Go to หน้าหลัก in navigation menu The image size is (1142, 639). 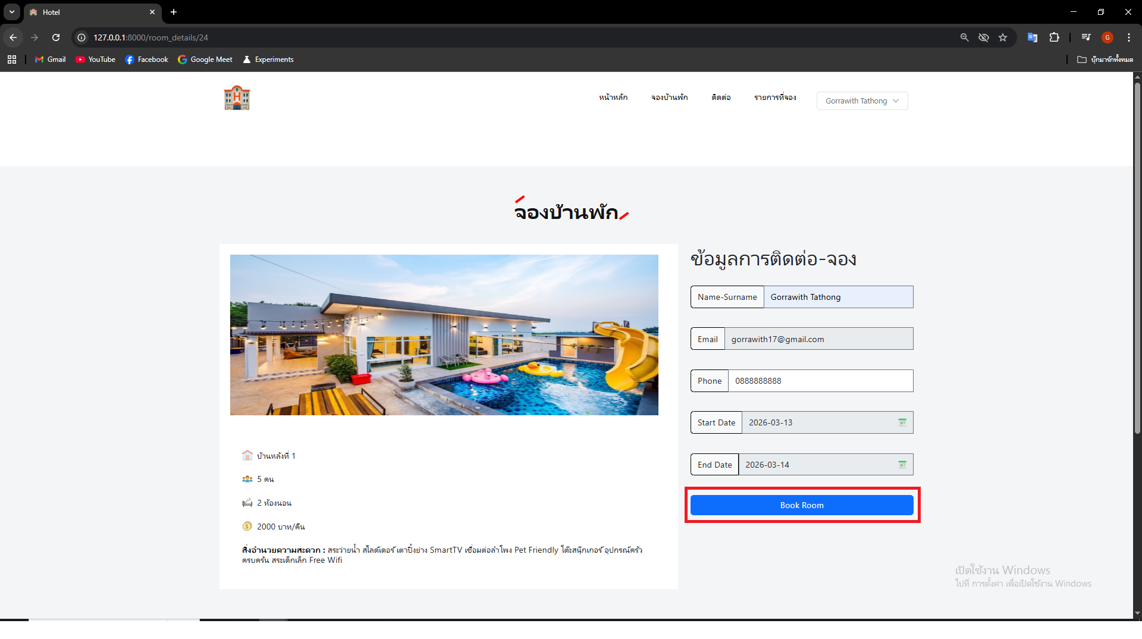point(613,98)
